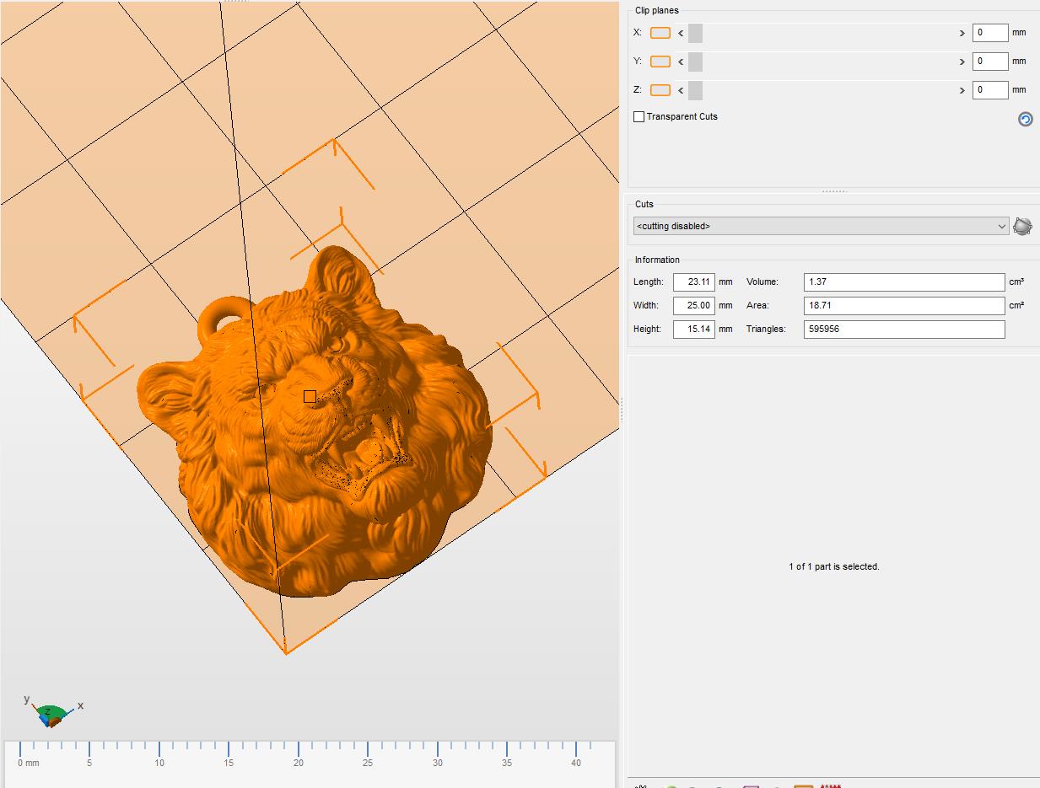Click the cut sphere icon beside Cuts dropdown
Screen dimensions: 1040x788
click(1022, 226)
